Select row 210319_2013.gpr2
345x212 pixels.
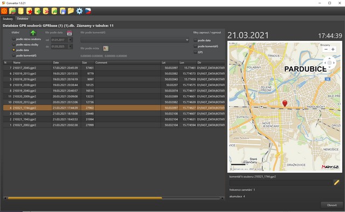point(114,74)
